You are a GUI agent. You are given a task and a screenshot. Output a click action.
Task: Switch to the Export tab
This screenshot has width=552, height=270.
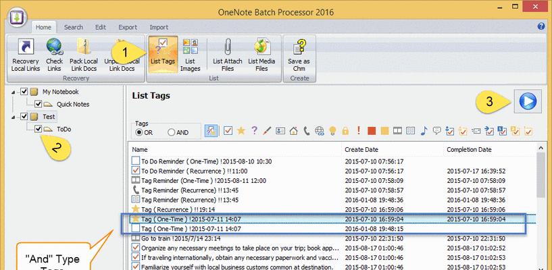[128, 27]
